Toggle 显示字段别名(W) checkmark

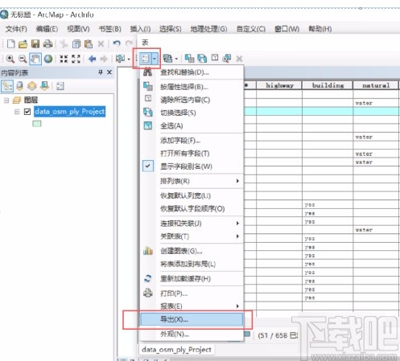pos(148,166)
